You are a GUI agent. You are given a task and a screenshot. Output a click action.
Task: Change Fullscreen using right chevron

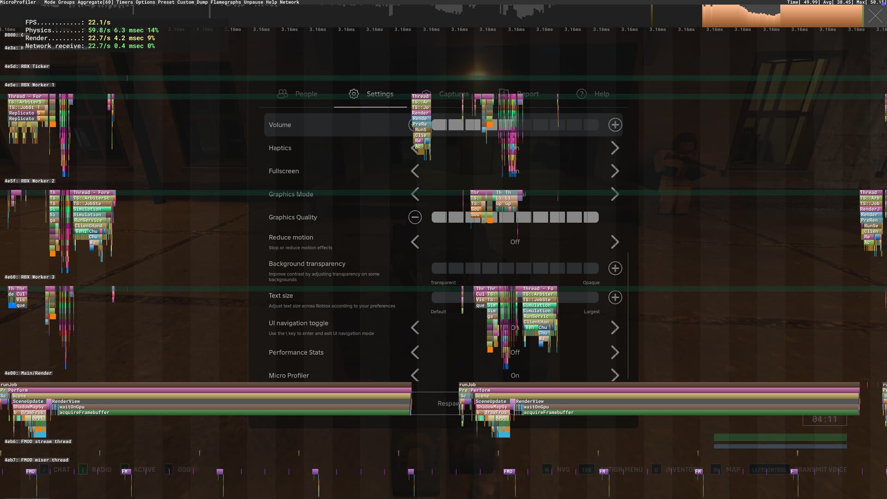pyautogui.click(x=614, y=171)
